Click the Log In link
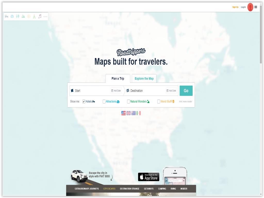This screenshot has height=198, width=264. coord(243,7)
